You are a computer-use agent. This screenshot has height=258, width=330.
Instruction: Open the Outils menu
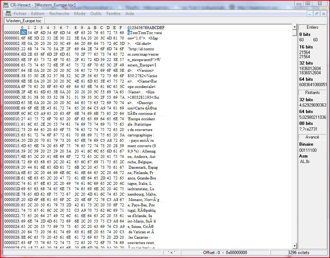[x=96, y=14]
